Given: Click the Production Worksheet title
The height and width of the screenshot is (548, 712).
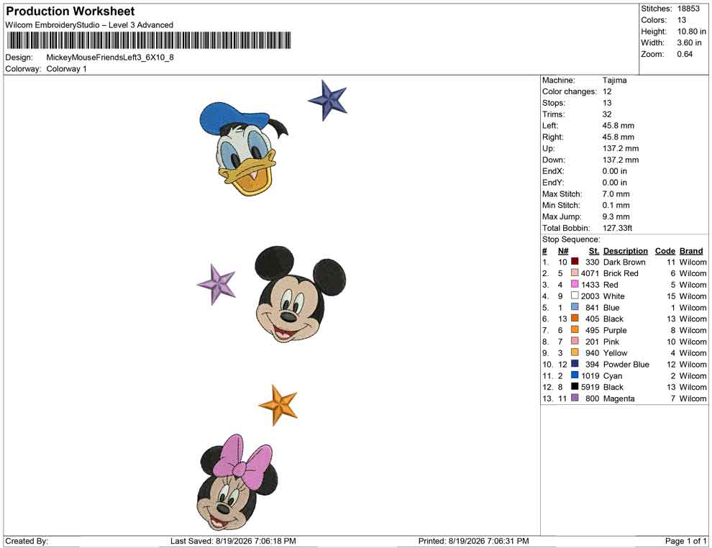Looking at the screenshot, I should coord(70,12).
